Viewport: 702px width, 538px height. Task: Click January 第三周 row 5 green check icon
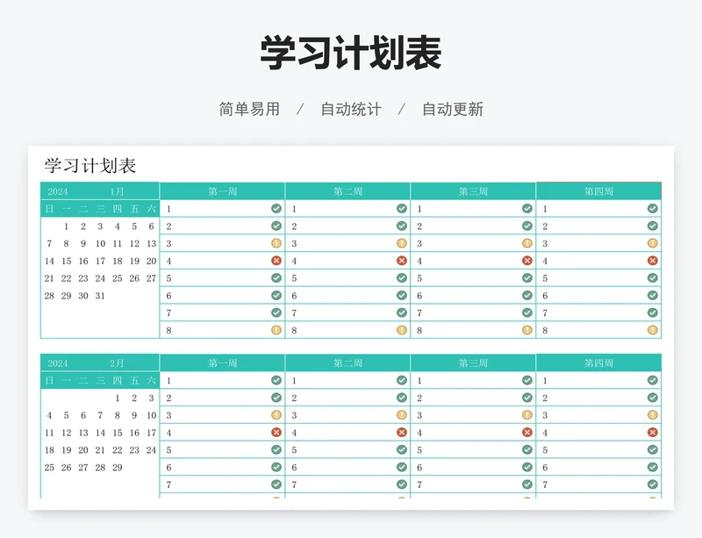[x=527, y=277]
